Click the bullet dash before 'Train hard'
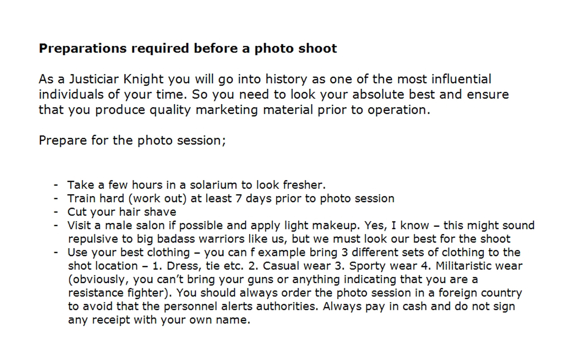The height and width of the screenshot is (364, 574). coord(56,198)
